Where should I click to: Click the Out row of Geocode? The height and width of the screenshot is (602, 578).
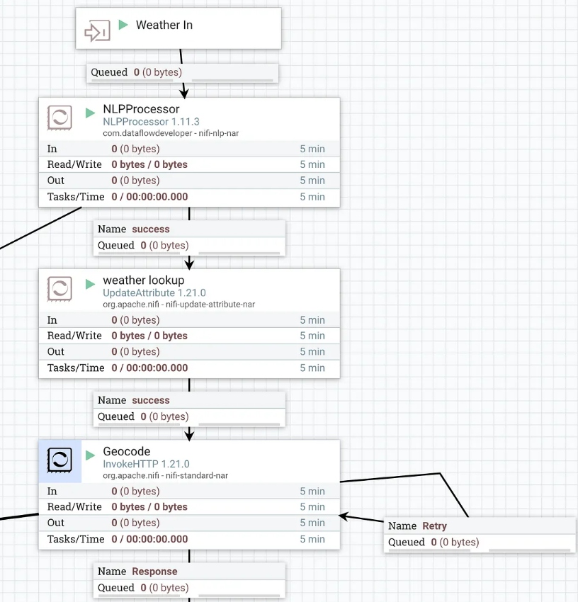[x=189, y=523]
